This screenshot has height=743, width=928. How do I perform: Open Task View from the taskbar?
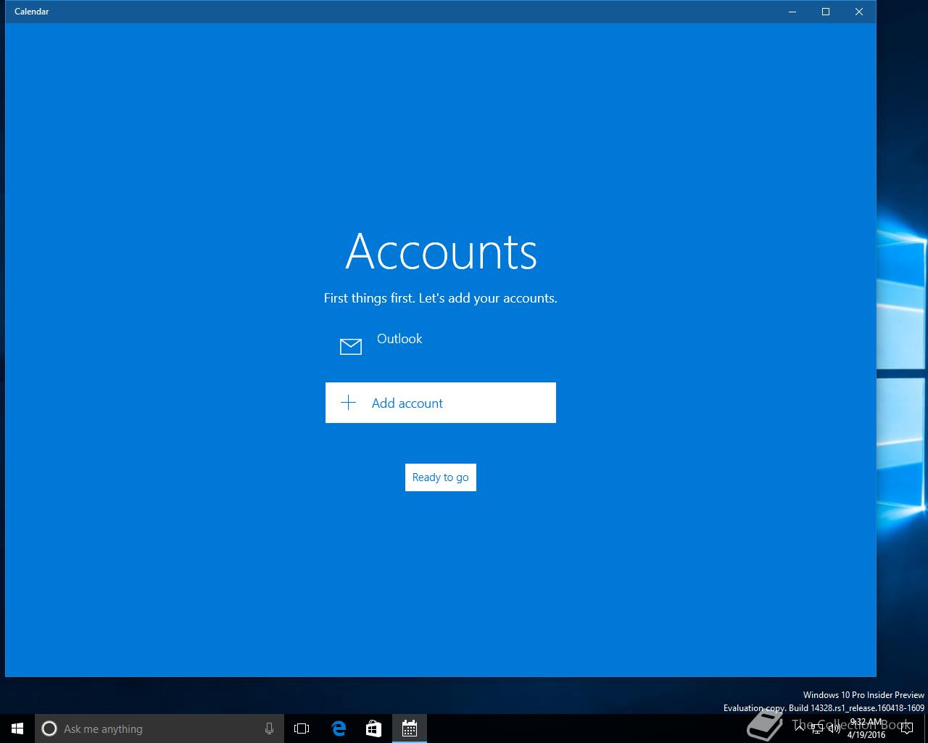point(302,728)
